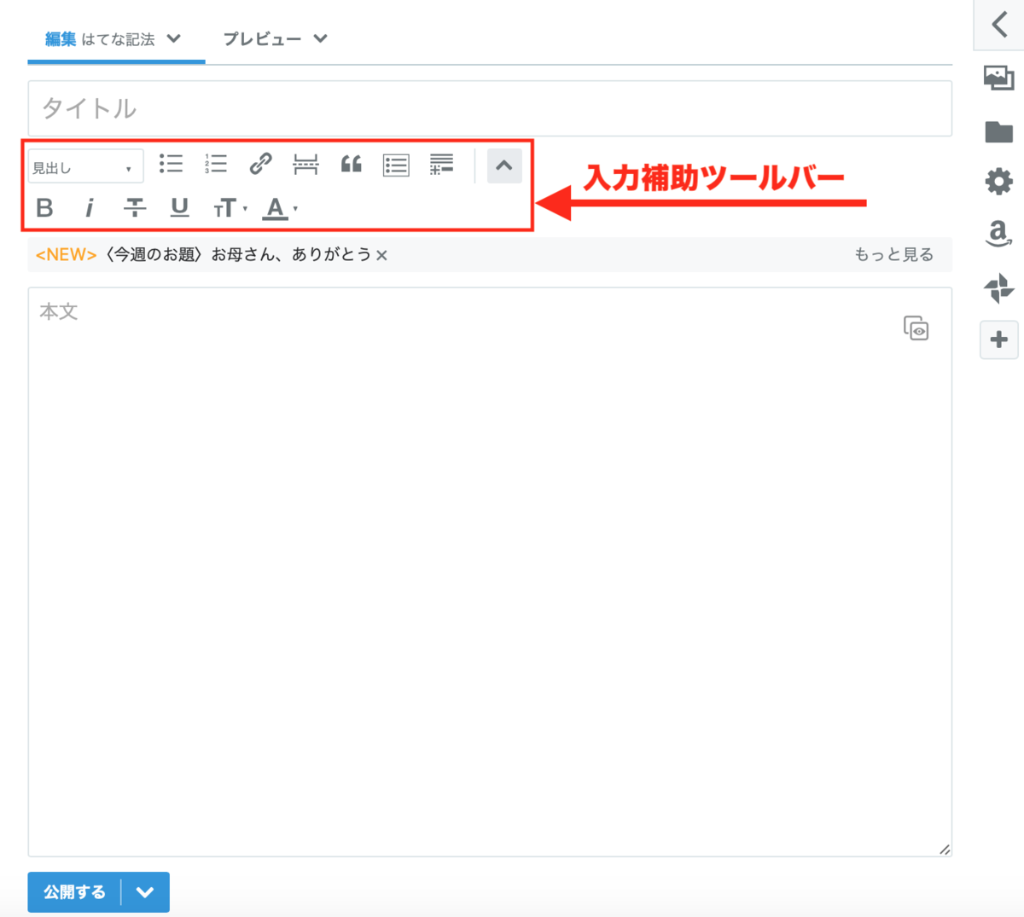Open the プレビュー tab
1024x917 pixels.
[275, 39]
